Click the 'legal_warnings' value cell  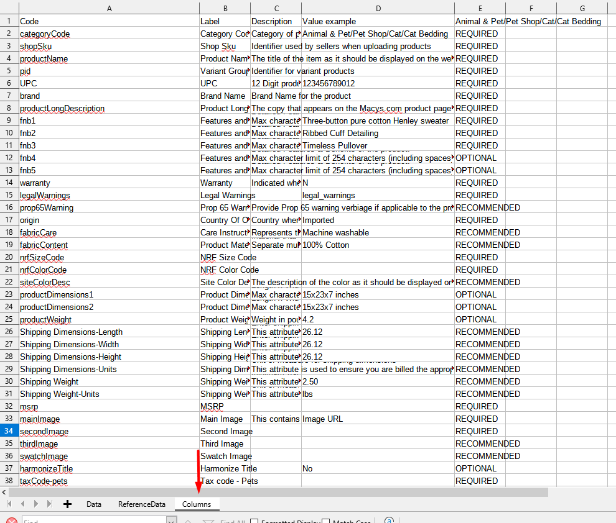tap(378, 195)
